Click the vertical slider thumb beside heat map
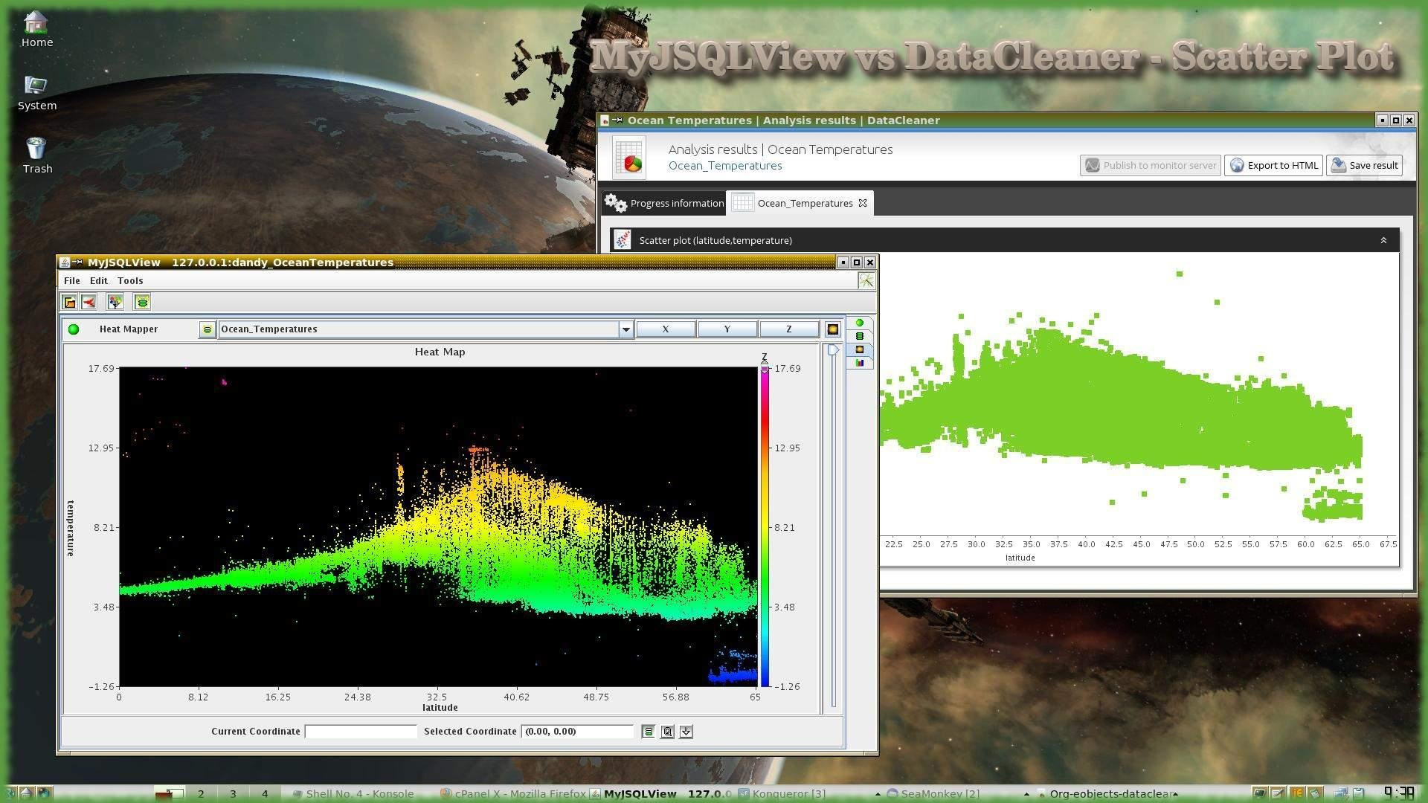 [833, 350]
